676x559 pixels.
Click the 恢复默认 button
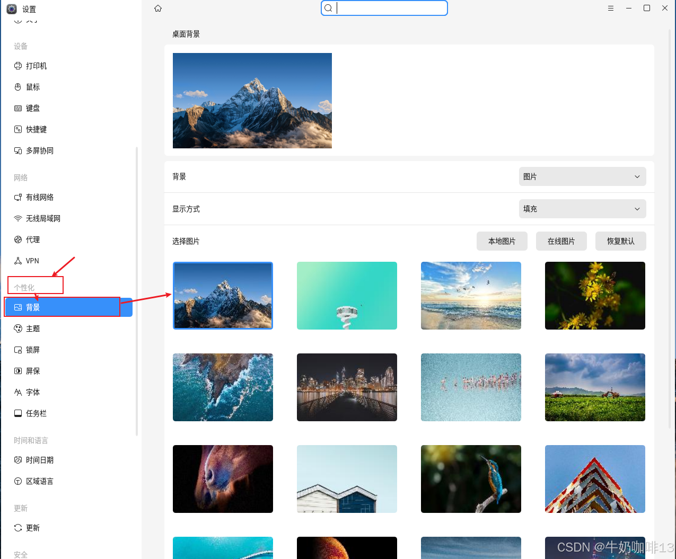coord(621,241)
